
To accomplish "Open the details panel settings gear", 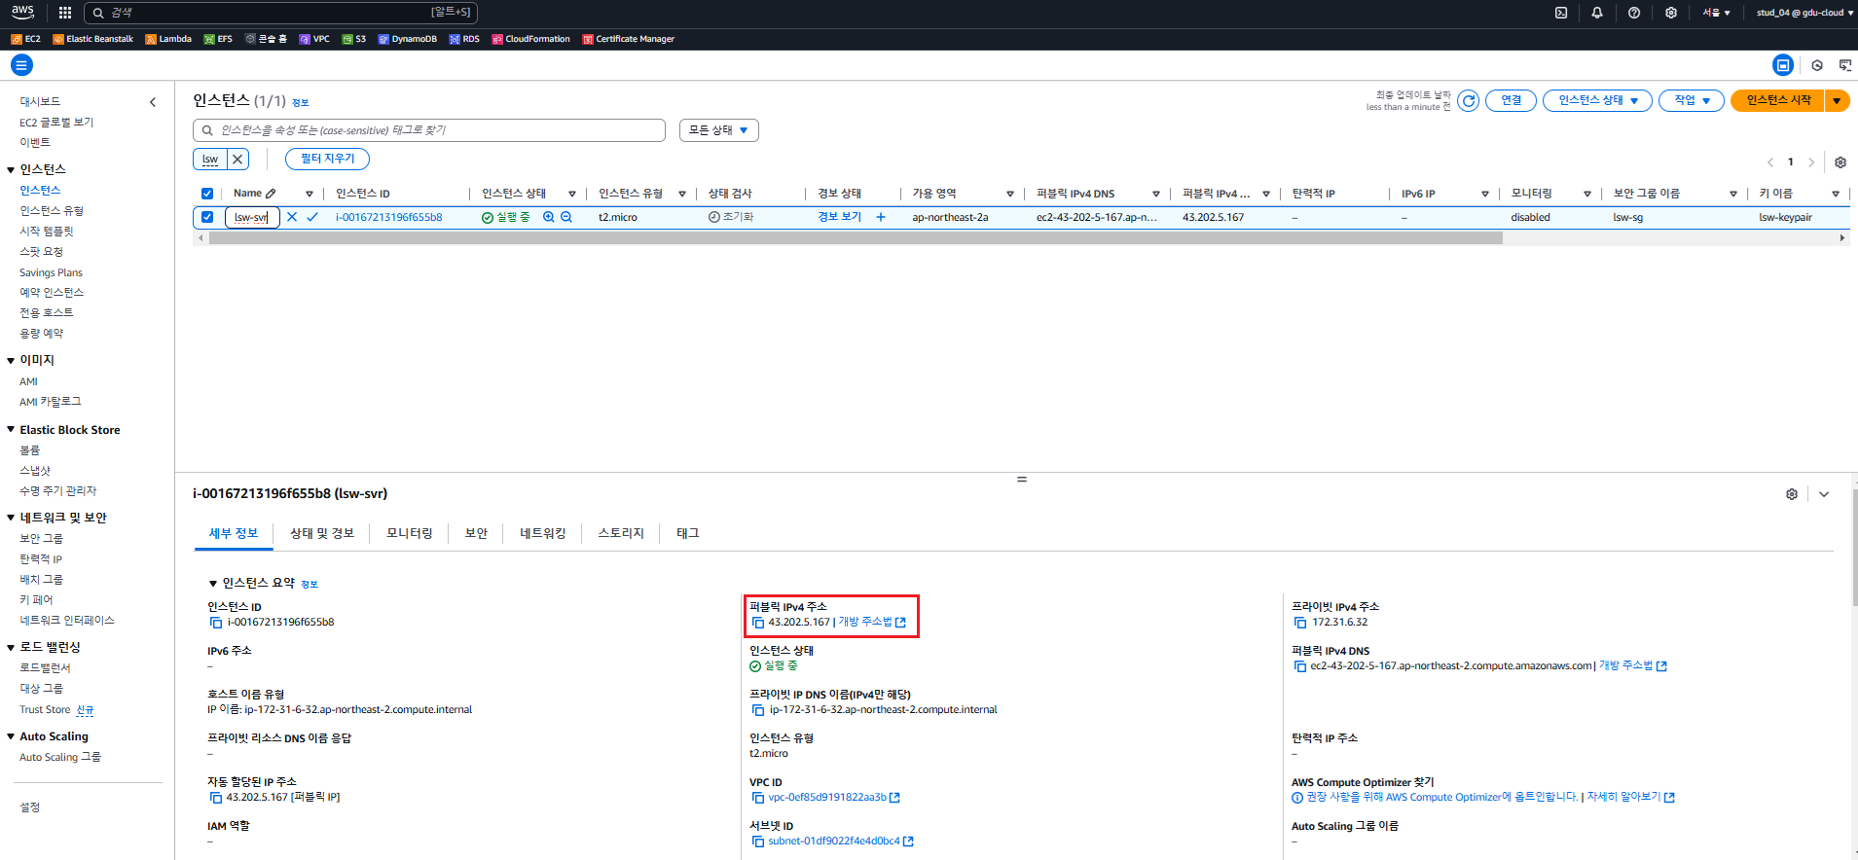I will click(1792, 494).
